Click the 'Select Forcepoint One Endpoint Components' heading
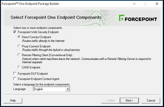The height and width of the screenshot is (107, 164). coord(56,18)
